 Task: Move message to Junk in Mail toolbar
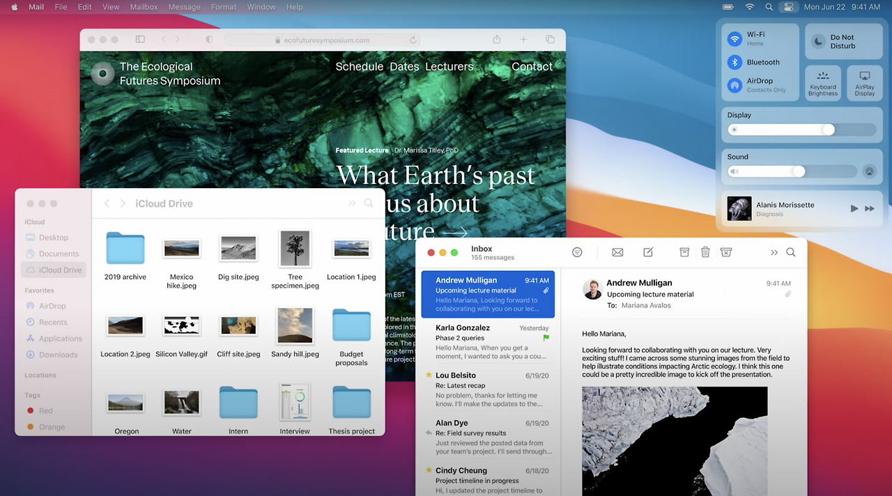[725, 252]
